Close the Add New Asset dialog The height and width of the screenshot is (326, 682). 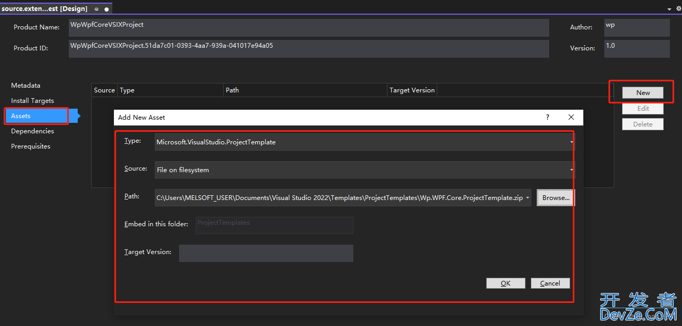571,118
